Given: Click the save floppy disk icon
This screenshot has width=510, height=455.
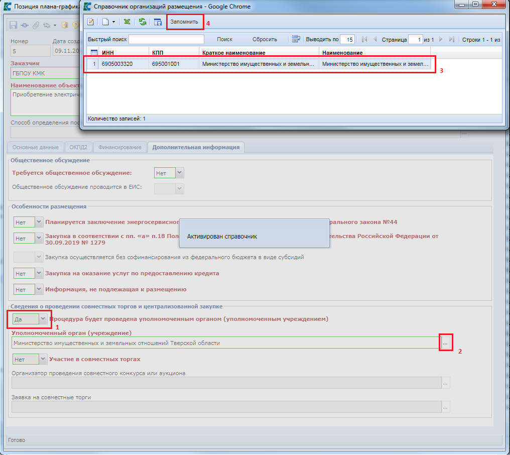Looking at the screenshot, I should pos(14,25).
